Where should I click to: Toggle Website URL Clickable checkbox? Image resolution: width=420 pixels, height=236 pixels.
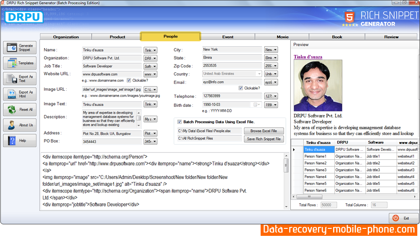[129, 80]
